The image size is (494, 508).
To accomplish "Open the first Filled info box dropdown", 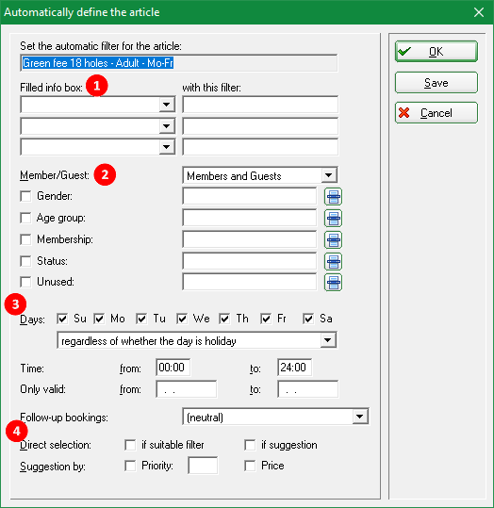I will (167, 105).
